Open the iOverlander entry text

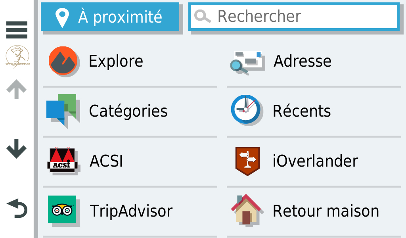pos(315,161)
